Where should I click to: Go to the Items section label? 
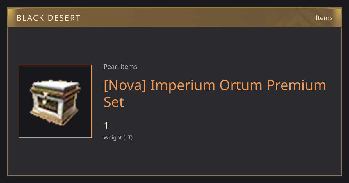pos(324,18)
